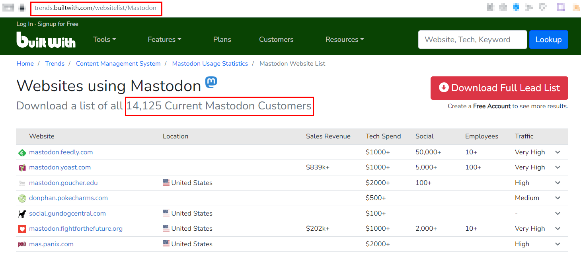The width and height of the screenshot is (581, 253).
Task: Go to the Plans page
Action: pyautogui.click(x=222, y=39)
